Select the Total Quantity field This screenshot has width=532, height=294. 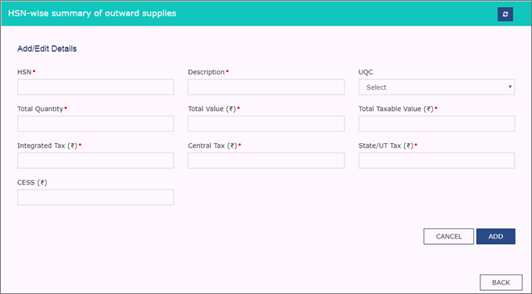click(x=95, y=124)
